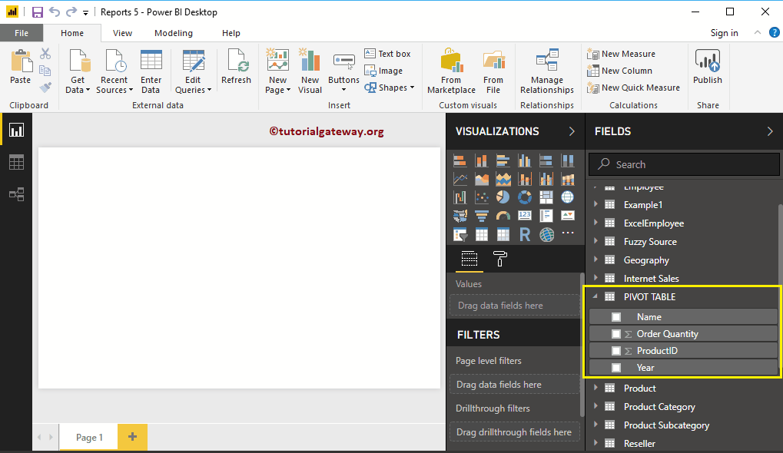Select the Matrix visual
783x453 pixels.
coord(503,234)
